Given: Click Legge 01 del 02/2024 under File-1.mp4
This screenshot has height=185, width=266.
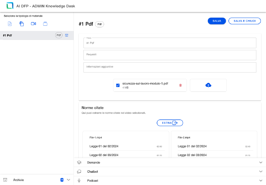Looking at the screenshot, I should 104,146.
